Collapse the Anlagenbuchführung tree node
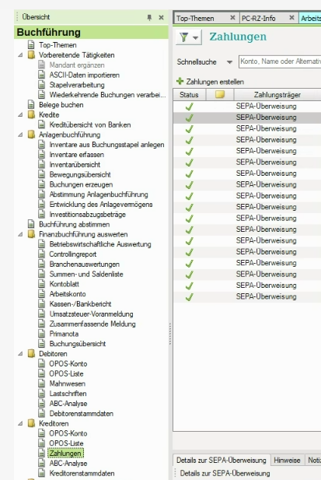Screen dimensions: 321x480 click(x=20, y=135)
